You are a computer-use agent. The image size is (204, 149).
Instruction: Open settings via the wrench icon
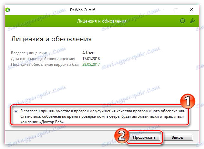click(192, 21)
